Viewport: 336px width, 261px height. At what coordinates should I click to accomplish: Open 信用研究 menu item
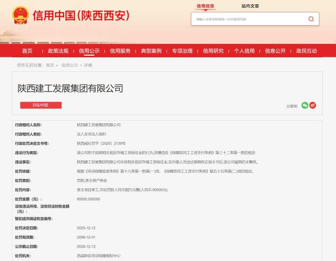coord(213,51)
